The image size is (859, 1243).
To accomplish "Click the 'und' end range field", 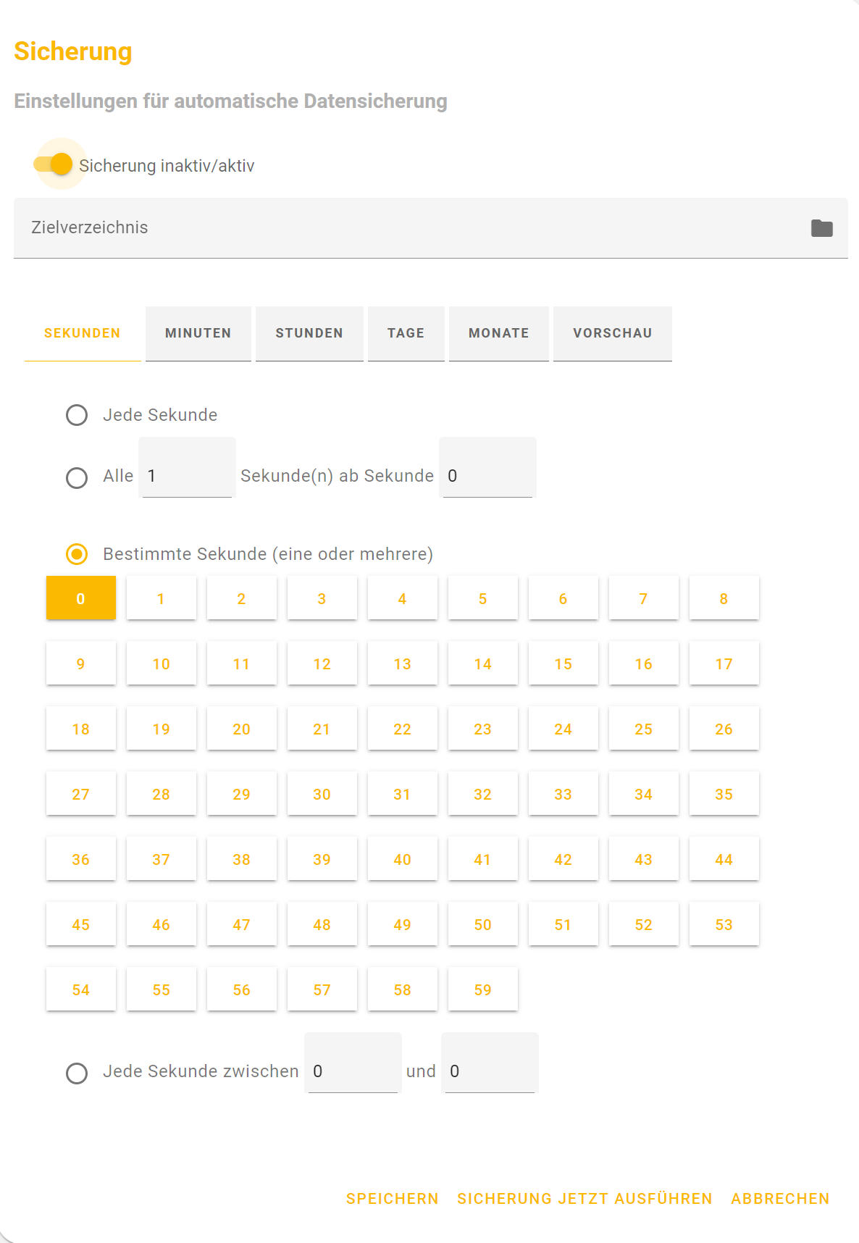I will pyautogui.click(x=490, y=1071).
